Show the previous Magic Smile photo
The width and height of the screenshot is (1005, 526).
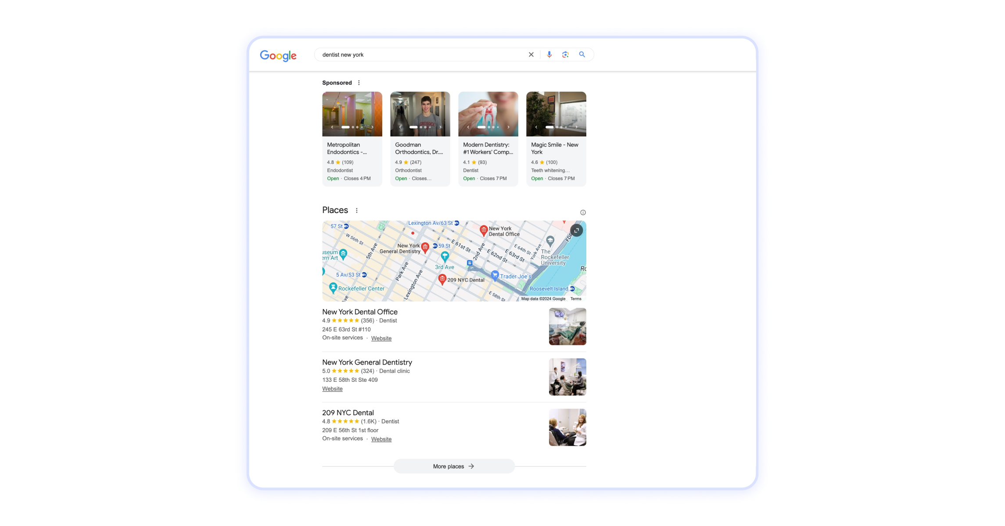click(536, 127)
